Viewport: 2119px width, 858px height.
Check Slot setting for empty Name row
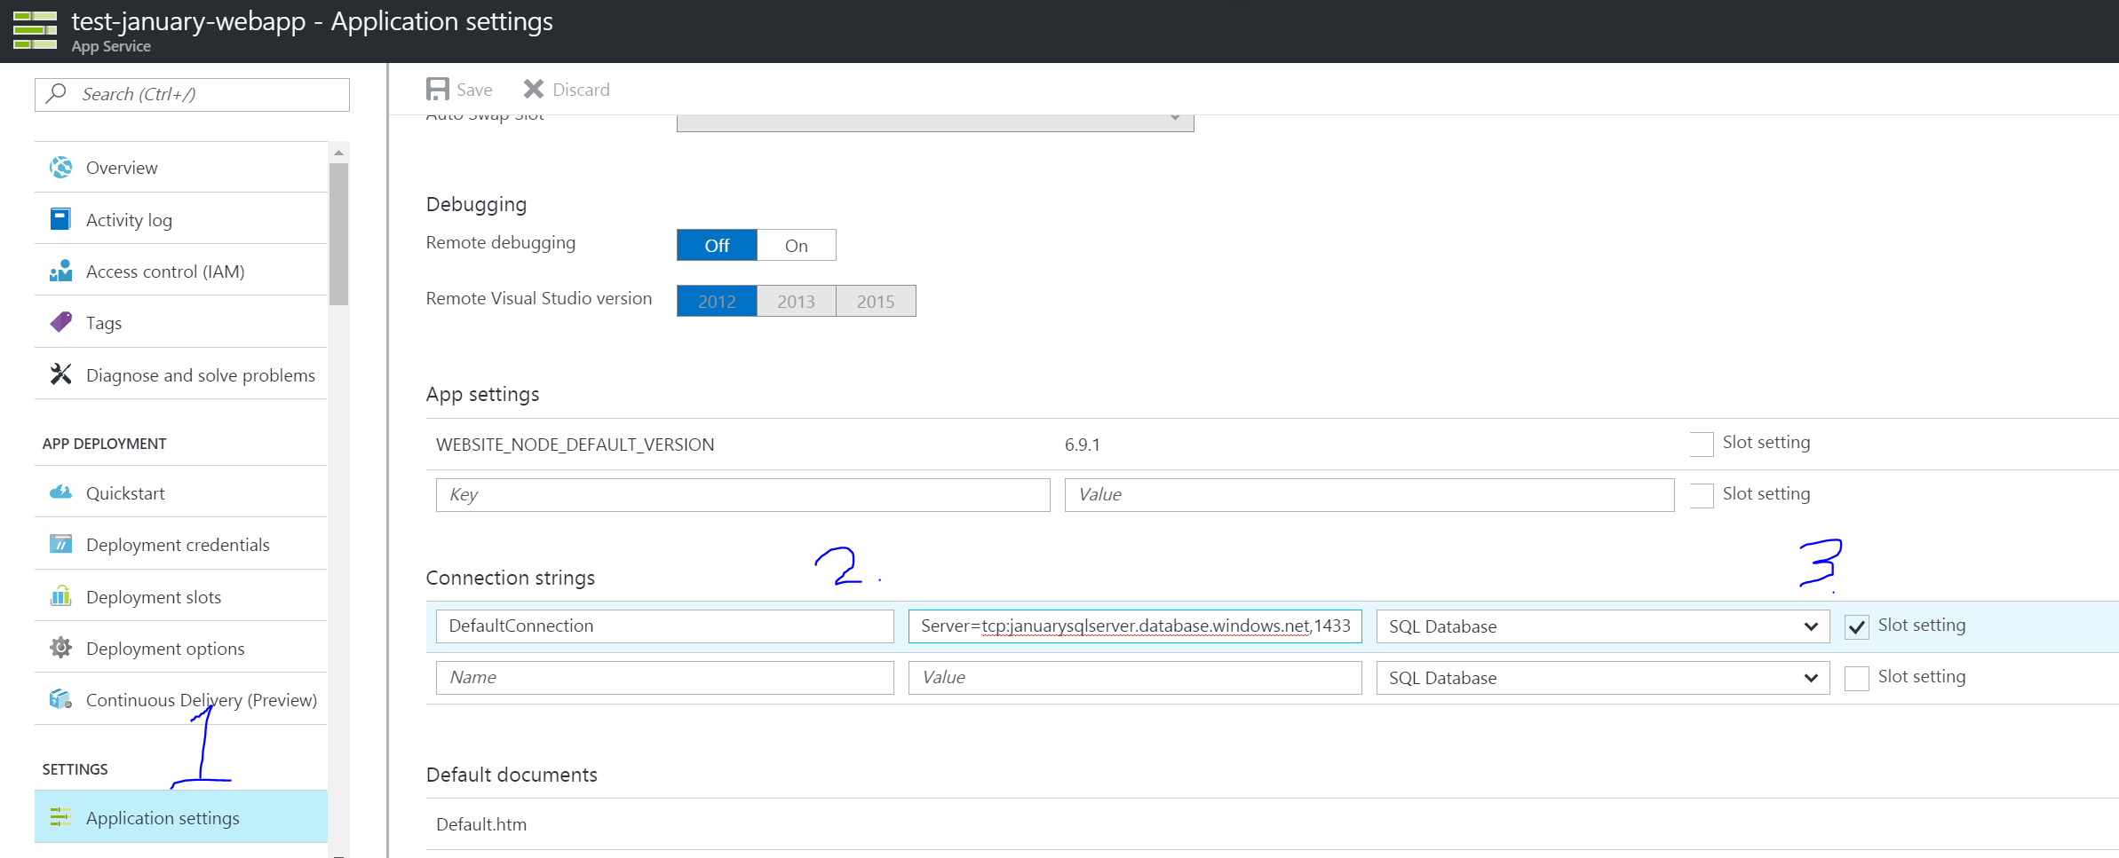[x=1856, y=678]
